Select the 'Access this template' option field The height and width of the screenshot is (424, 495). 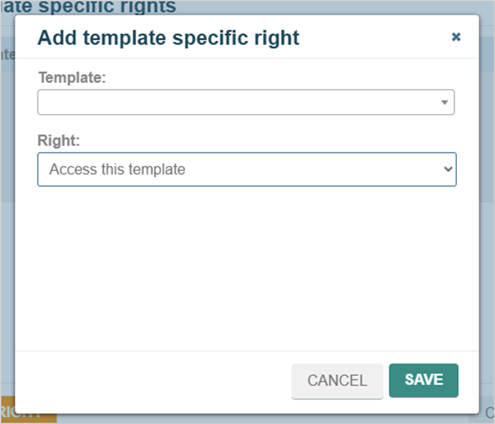(247, 170)
